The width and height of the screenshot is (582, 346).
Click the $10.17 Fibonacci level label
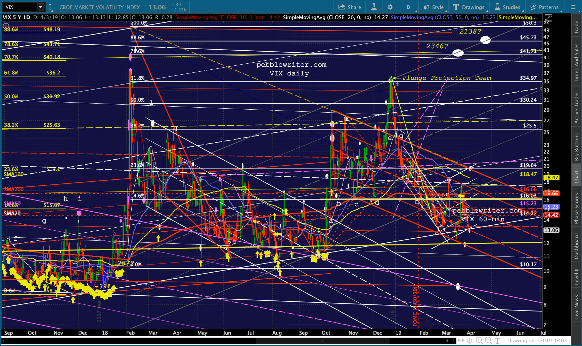pyautogui.click(x=528, y=265)
